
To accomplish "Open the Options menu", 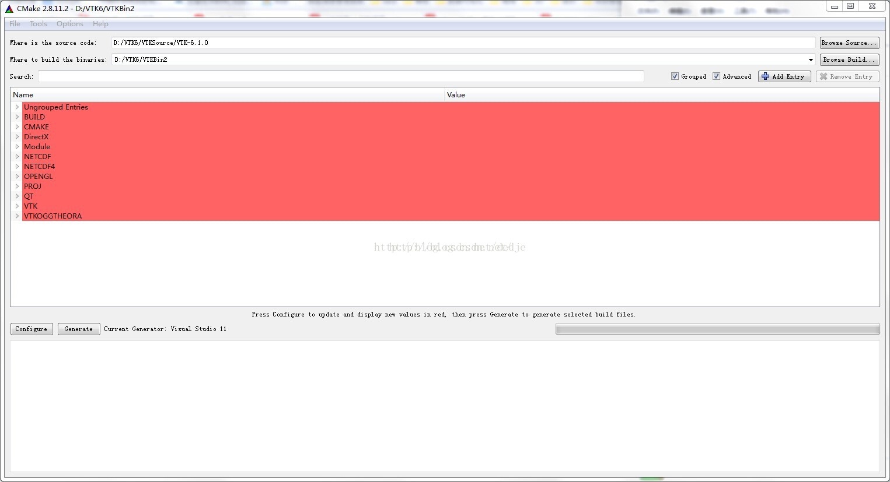I will [70, 24].
